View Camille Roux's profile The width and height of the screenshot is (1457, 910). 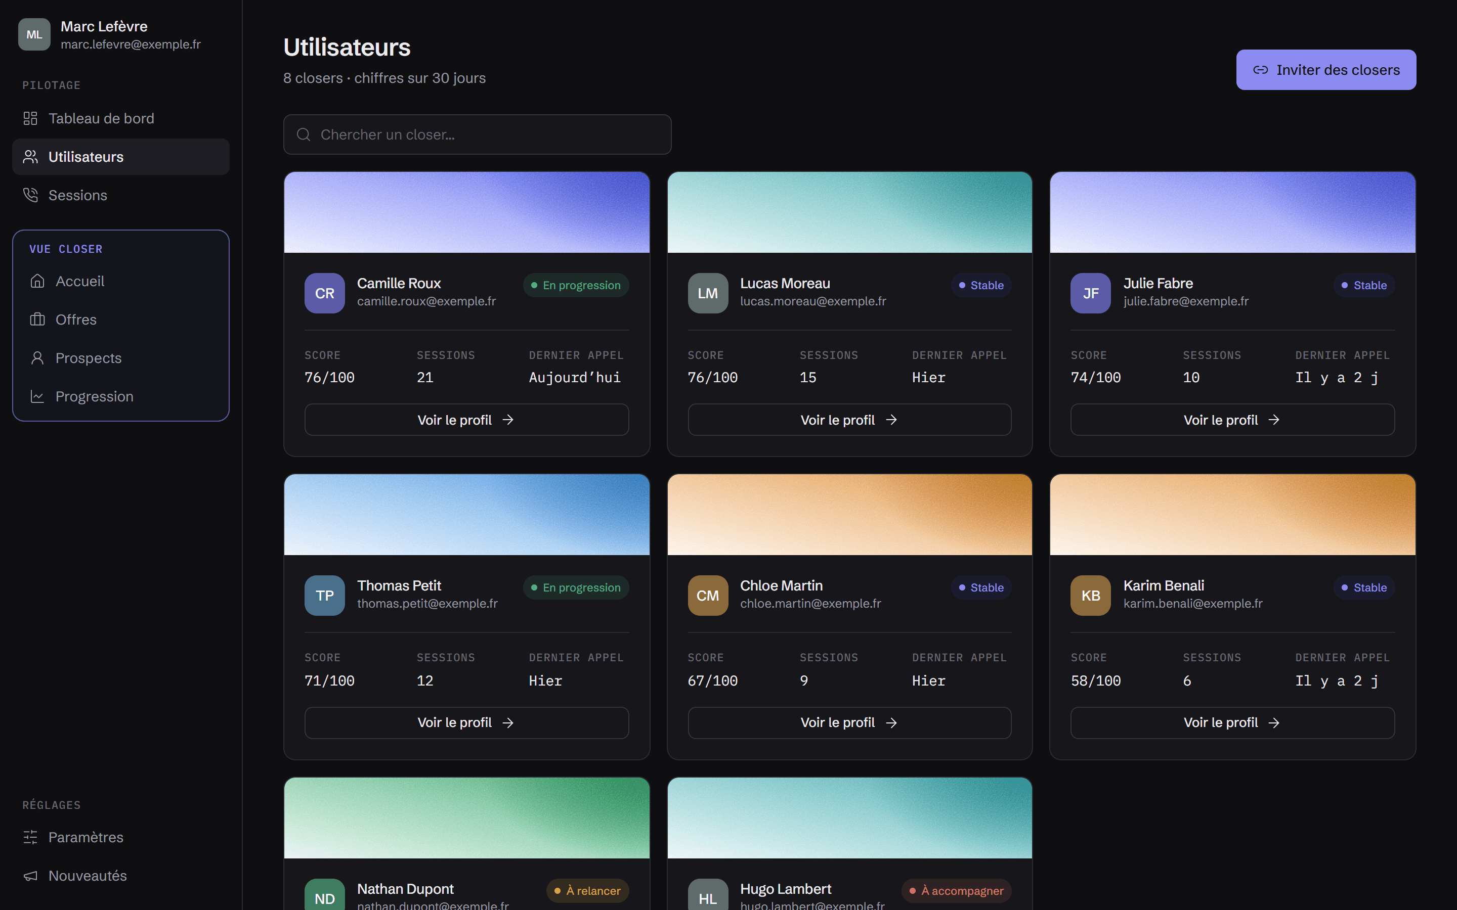[x=466, y=420]
